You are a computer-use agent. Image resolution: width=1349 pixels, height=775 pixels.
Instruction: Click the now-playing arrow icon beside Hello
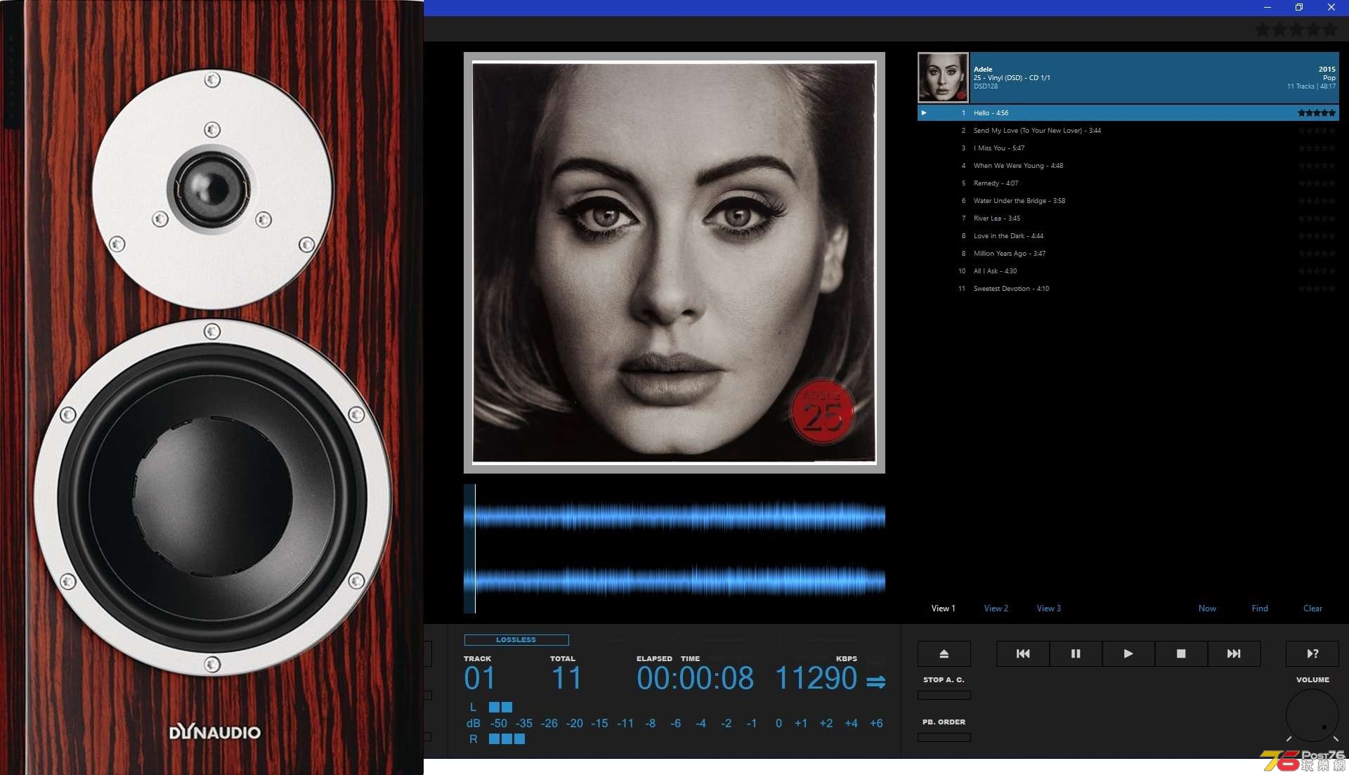pyautogui.click(x=924, y=112)
